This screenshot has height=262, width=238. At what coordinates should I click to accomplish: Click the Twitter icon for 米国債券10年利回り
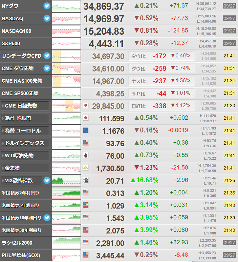pos(47,218)
